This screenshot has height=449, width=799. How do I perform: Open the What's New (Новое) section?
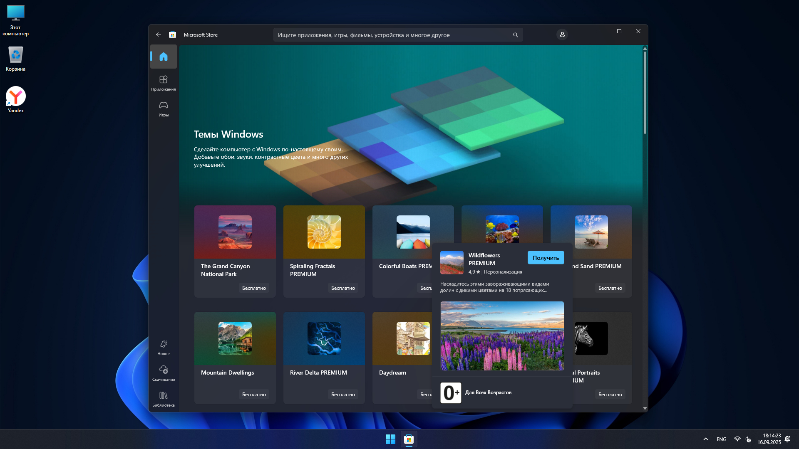(164, 347)
